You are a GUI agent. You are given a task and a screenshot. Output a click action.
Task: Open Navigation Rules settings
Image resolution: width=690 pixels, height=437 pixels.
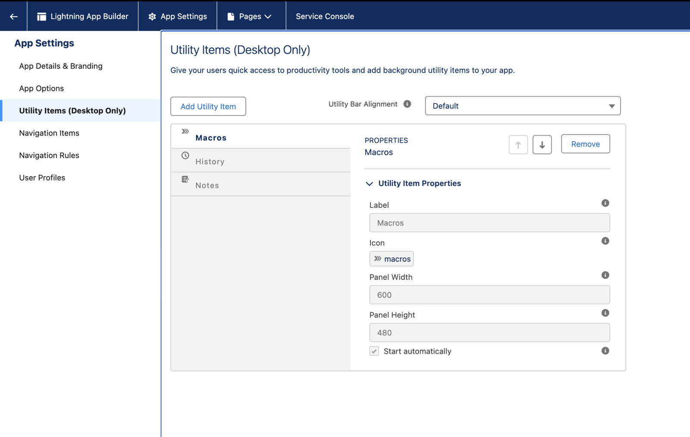point(49,155)
